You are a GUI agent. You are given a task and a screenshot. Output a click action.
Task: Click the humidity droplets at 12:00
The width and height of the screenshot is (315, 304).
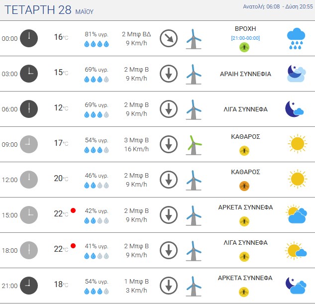[x=97, y=185]
